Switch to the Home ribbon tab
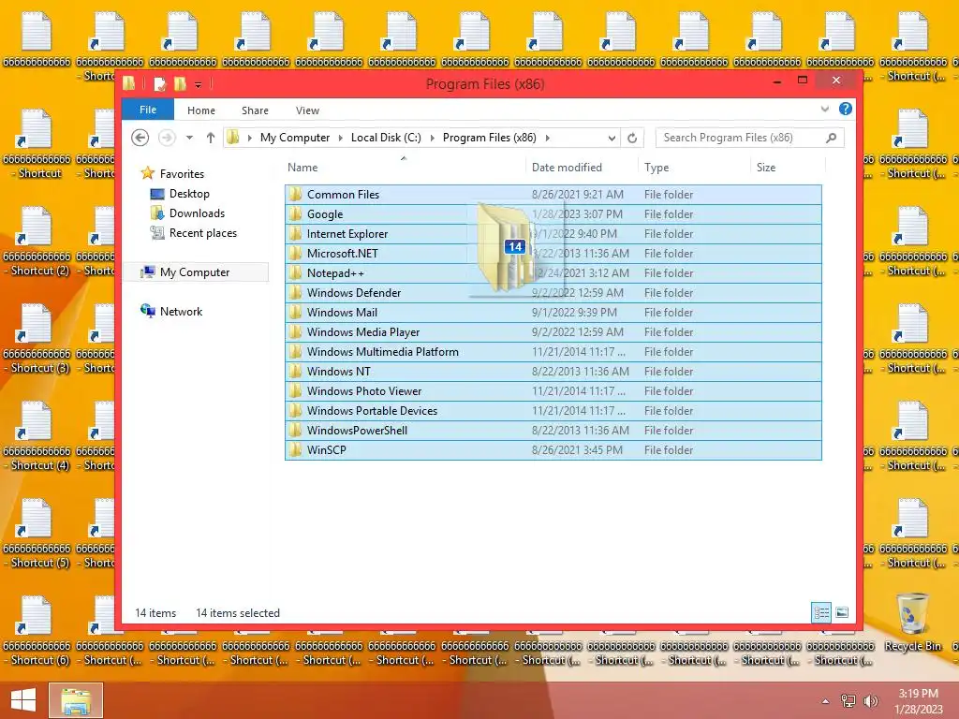 tap(201, 110)
